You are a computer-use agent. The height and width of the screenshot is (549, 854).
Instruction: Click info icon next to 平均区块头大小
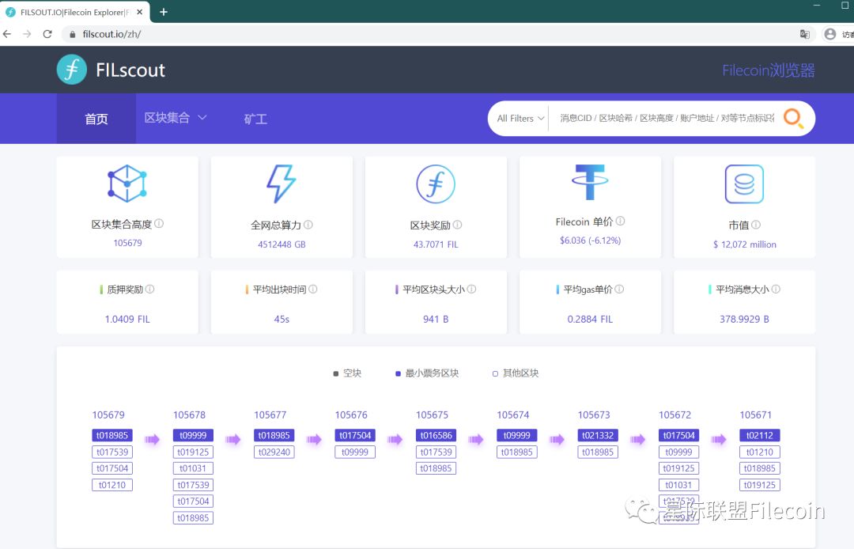coord(471,290)
